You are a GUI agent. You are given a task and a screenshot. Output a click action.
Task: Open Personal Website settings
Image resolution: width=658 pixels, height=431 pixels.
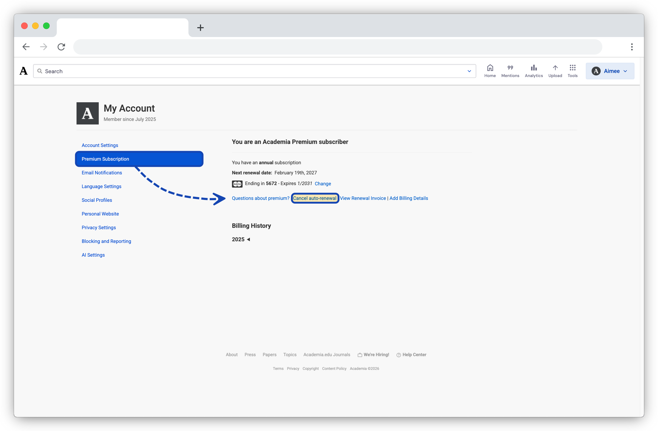(100, 214)
